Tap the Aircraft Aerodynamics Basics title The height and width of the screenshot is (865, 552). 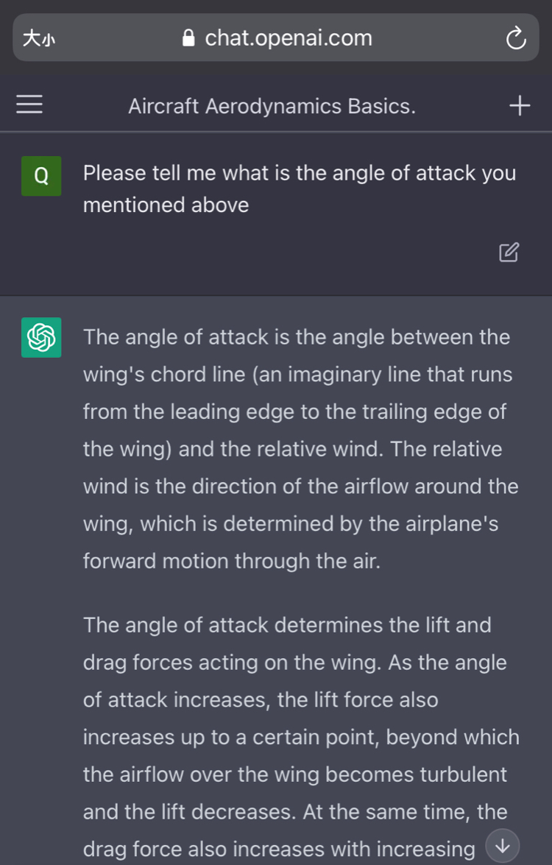pyautogui.click(x=272, y=106)
